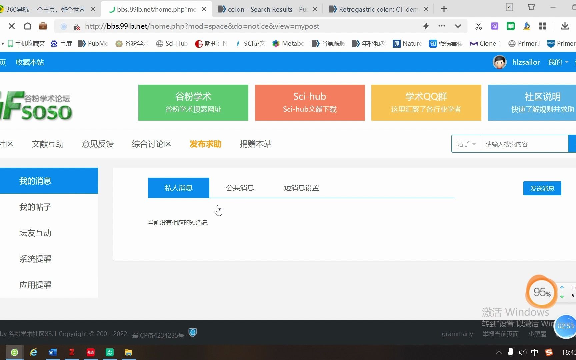Image resolution: width=576 pixels, height=360 pixels.
Task: Open 发布求助 in the navigation
Action: (205, 144)
